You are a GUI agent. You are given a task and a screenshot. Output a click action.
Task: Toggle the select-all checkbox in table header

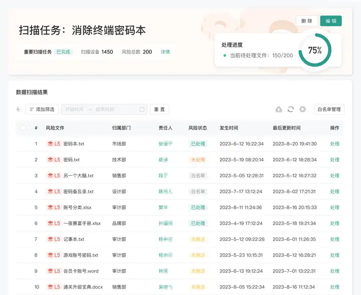pos(23,128)
